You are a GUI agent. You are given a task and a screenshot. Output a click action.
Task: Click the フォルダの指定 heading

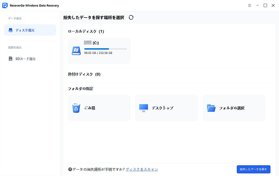click(x=80, y=89)
